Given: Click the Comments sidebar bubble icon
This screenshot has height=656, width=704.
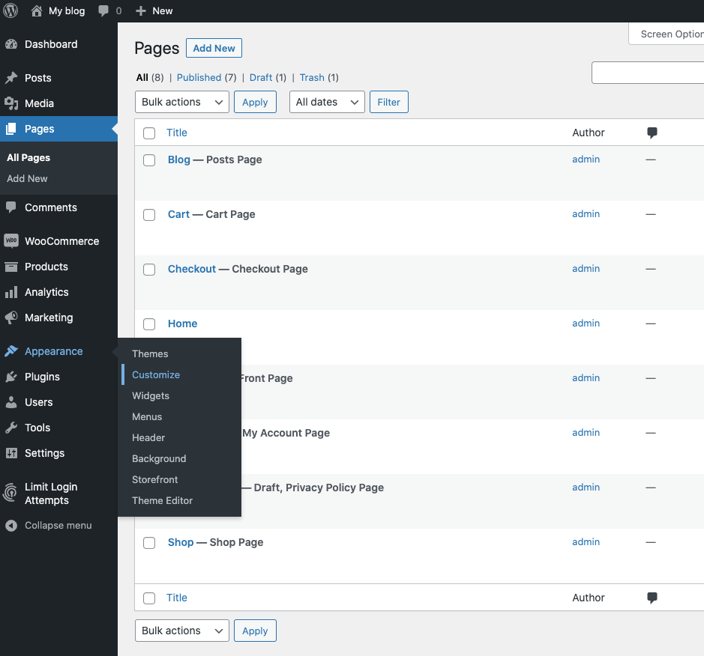Looking at the screenshot, I should [x=11, y=207].
